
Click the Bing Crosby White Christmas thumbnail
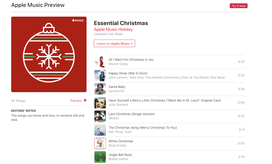pos(100,144)
